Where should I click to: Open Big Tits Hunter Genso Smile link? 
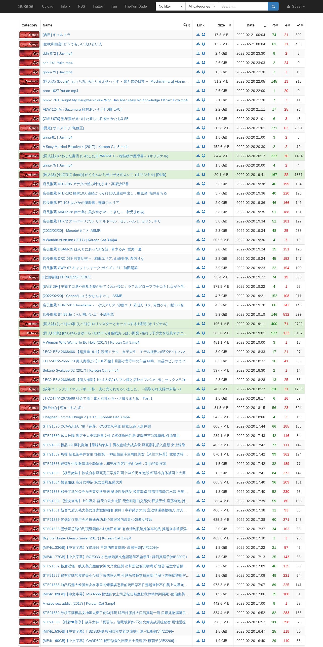coord(87,538)
